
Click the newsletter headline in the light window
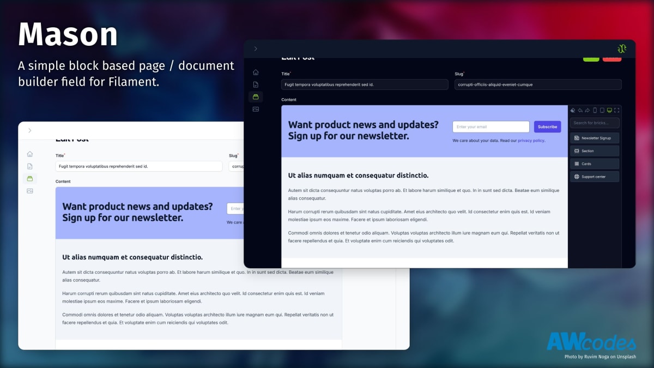click(x=137, y=212)
